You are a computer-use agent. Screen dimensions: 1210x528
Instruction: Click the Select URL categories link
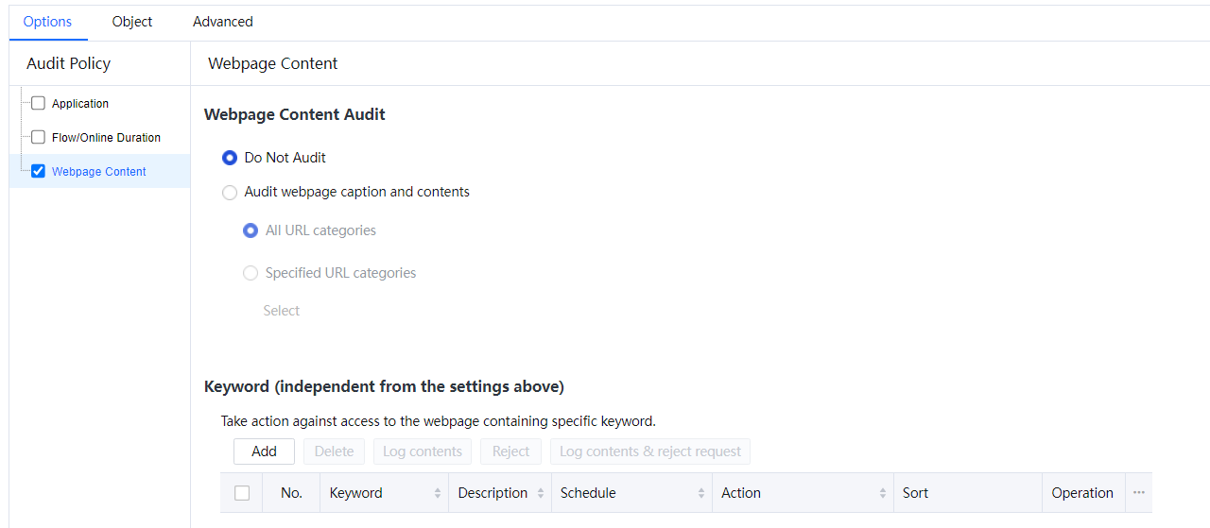(282, 311)
